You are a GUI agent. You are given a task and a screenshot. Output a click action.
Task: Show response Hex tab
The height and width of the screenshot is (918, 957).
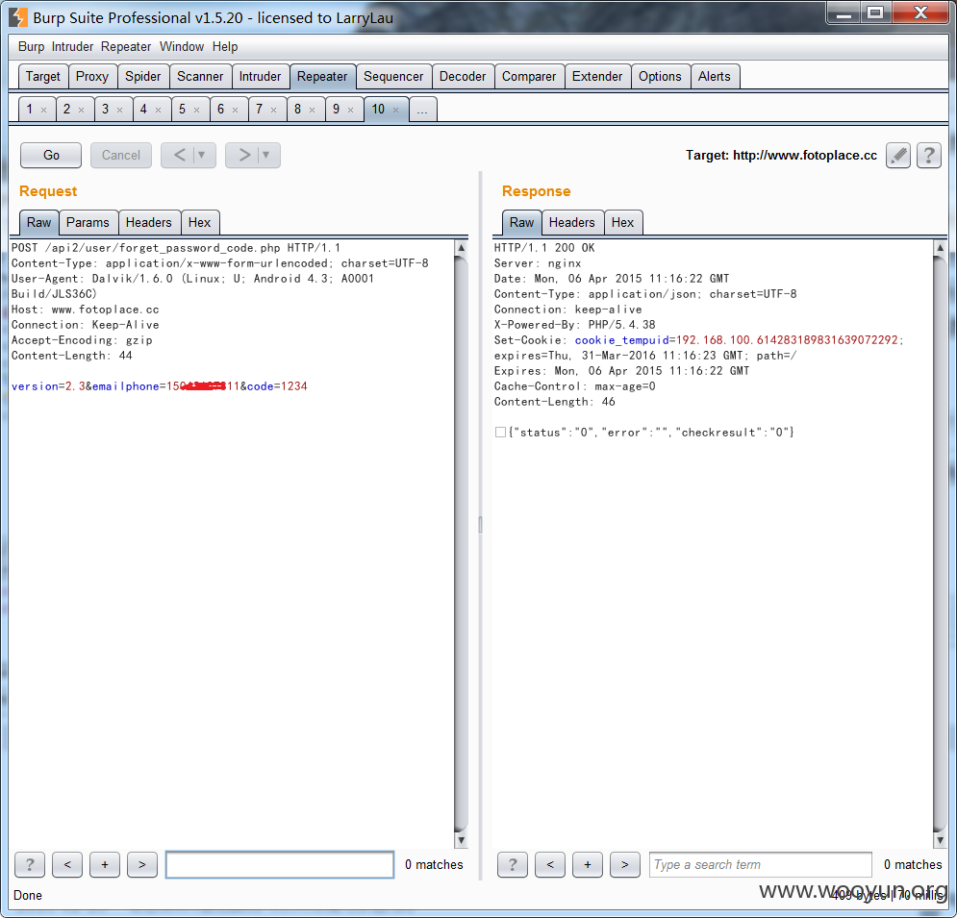(623, 223)
